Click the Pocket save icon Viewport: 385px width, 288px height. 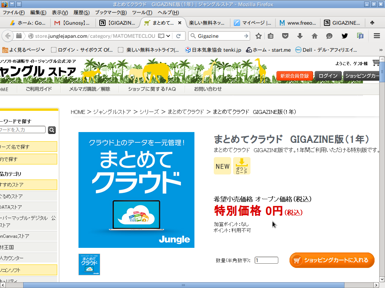pyautogui.click(x=285, y=36)
